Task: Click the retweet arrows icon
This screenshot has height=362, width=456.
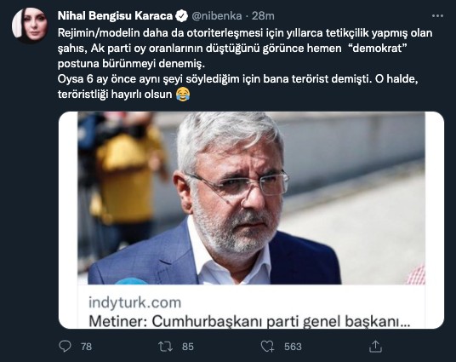Action: [x=165, y=347]
